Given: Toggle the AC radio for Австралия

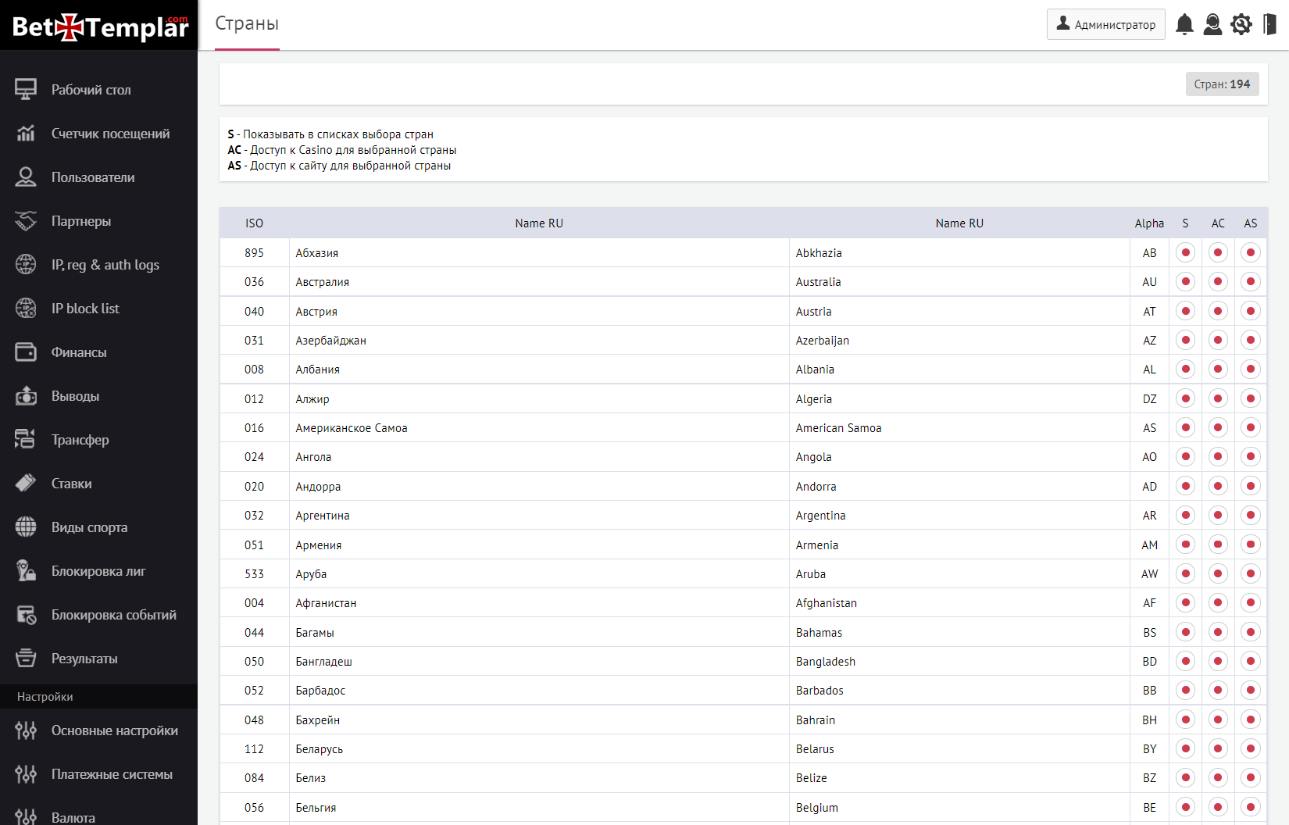Looking at the screenshot, I should tap(1218, 282).
